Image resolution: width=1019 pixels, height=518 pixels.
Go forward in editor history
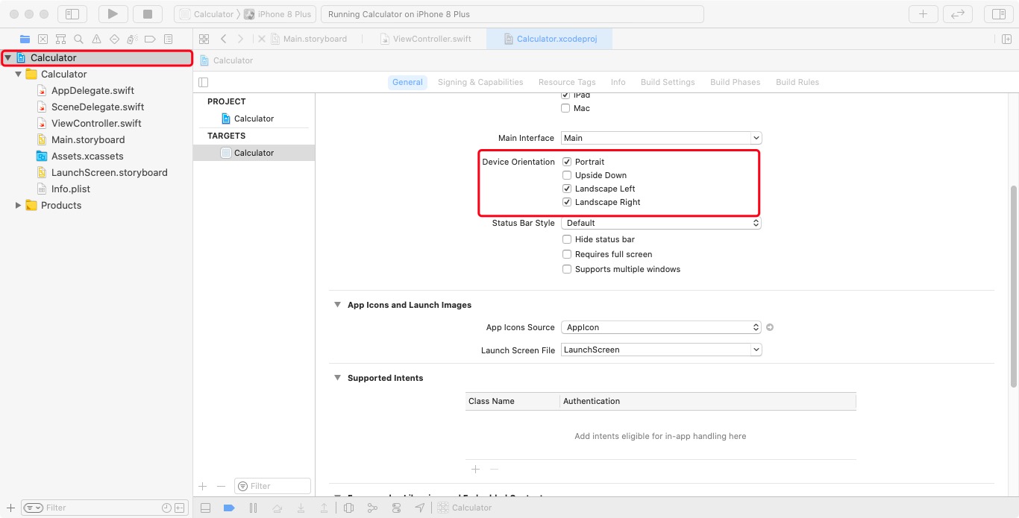[240, 39]
